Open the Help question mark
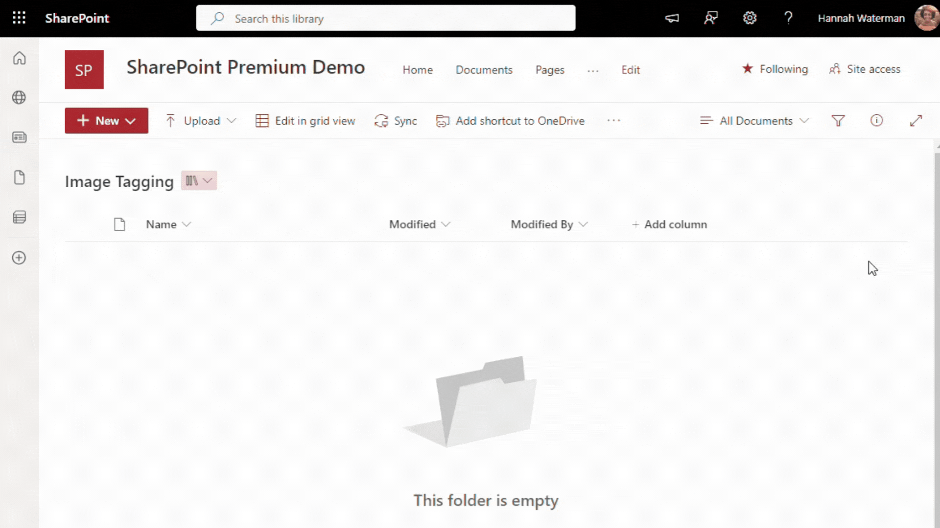The height and width of the screenshot is (528, 940). [x=788, y=18]
